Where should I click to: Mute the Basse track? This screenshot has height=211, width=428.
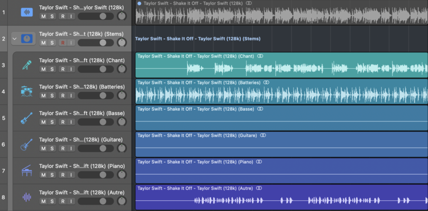[x=43, y=122]
